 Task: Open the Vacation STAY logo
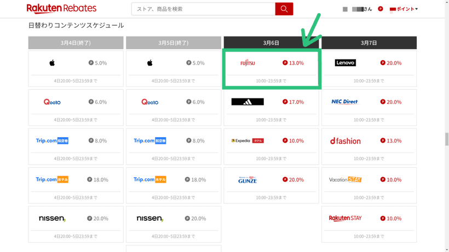pyautogui.click(x=346, y=179)
